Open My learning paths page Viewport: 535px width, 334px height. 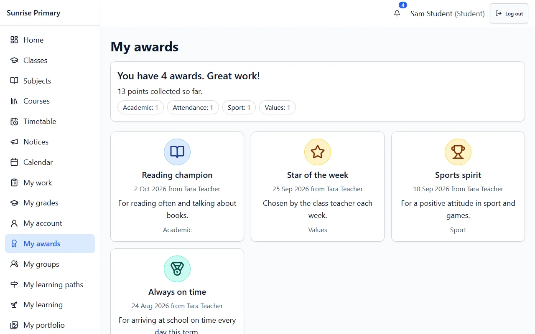(x=50, y=285)
